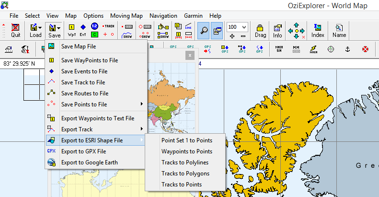Click the green C icon

point(94,35)
